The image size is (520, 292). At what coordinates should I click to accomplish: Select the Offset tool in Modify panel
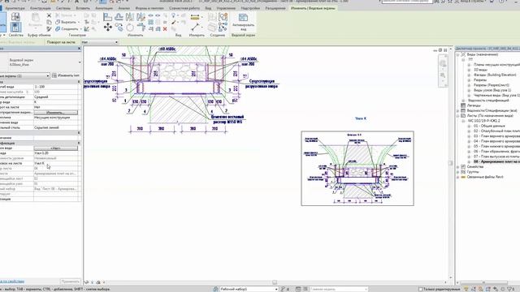click(x=119, y=16)
